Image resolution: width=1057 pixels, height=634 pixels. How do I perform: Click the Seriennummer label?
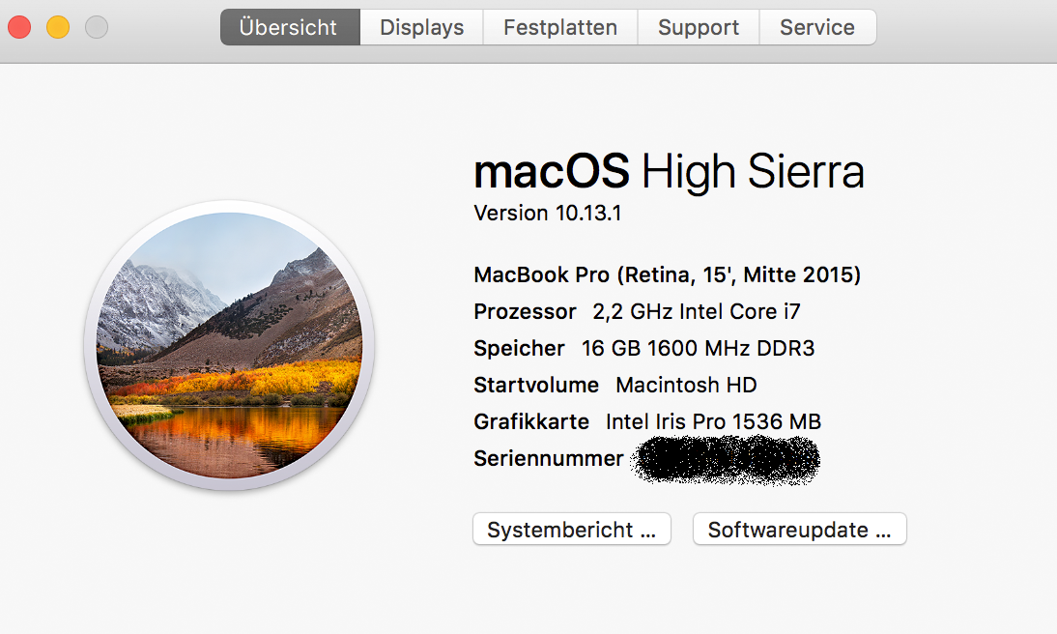click(x=549, y=459)
